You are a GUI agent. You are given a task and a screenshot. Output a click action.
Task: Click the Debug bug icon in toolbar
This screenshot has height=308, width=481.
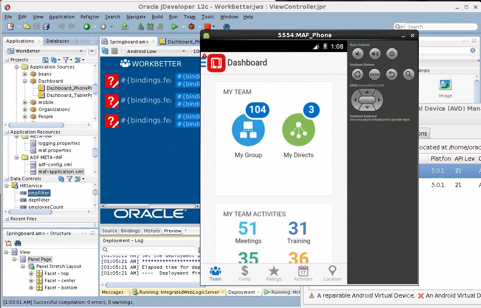point(192,27)
